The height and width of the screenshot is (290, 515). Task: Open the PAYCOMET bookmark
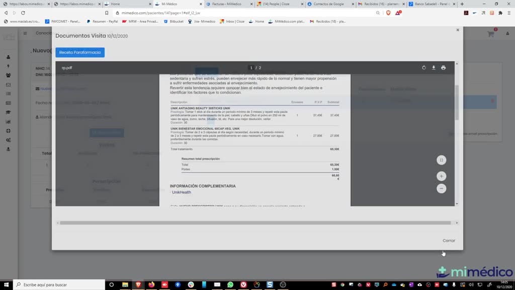[x=63, y=21]
